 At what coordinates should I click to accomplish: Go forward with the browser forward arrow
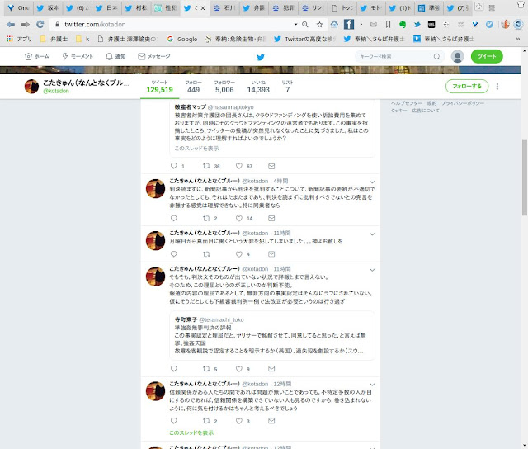pos(26,24)
